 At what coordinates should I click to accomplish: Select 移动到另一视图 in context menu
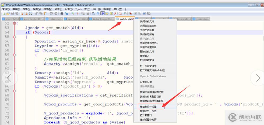click(x=155, y=107)
